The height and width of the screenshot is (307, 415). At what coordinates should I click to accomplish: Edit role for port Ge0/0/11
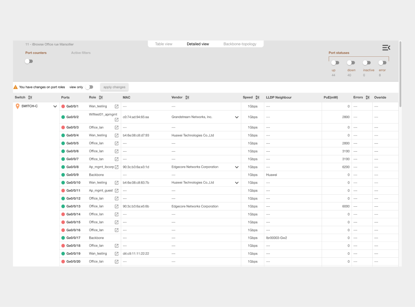(117, 191)
